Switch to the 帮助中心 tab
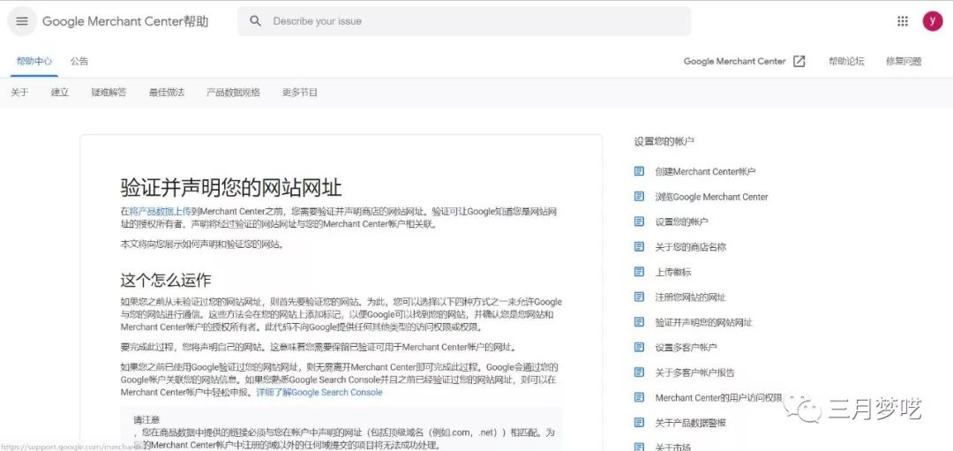The width and height of the screenshot is (953, 451). coord(34,62)
